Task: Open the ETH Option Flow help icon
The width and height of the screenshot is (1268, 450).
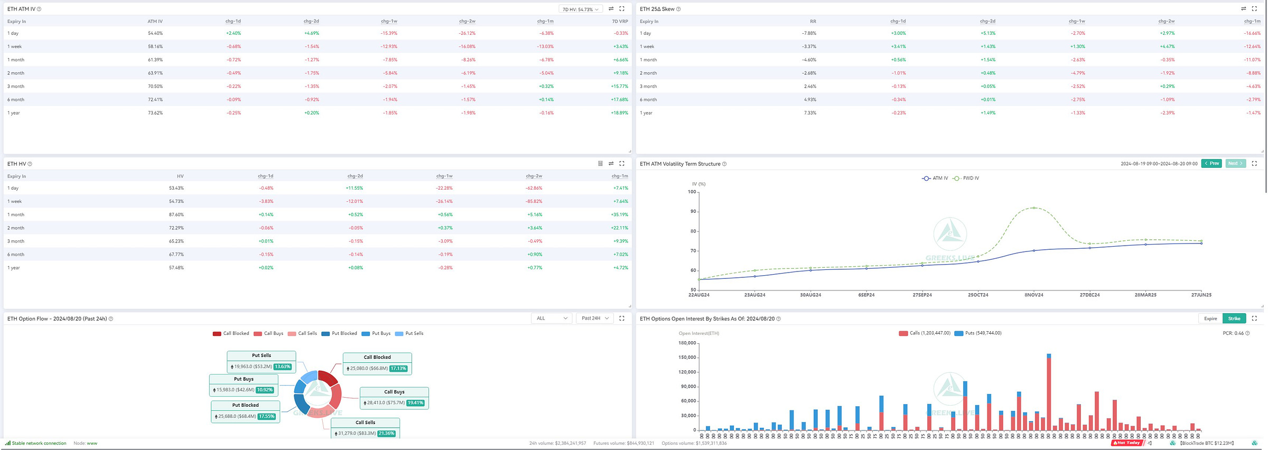Action: coord(111,318)
